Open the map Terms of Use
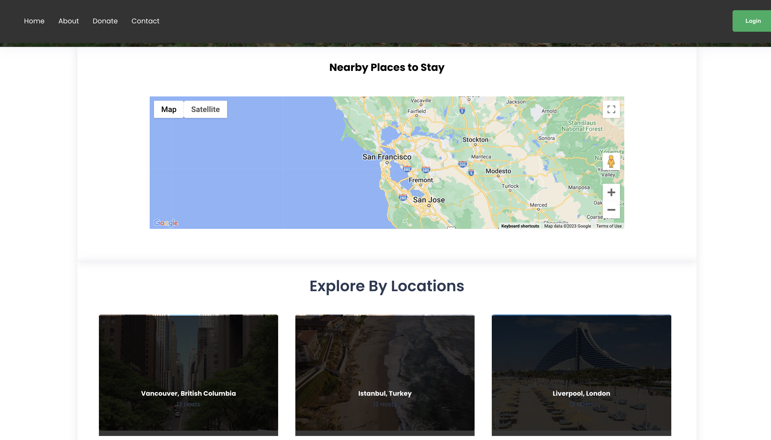The image size is (771, 440). point(609,226)
